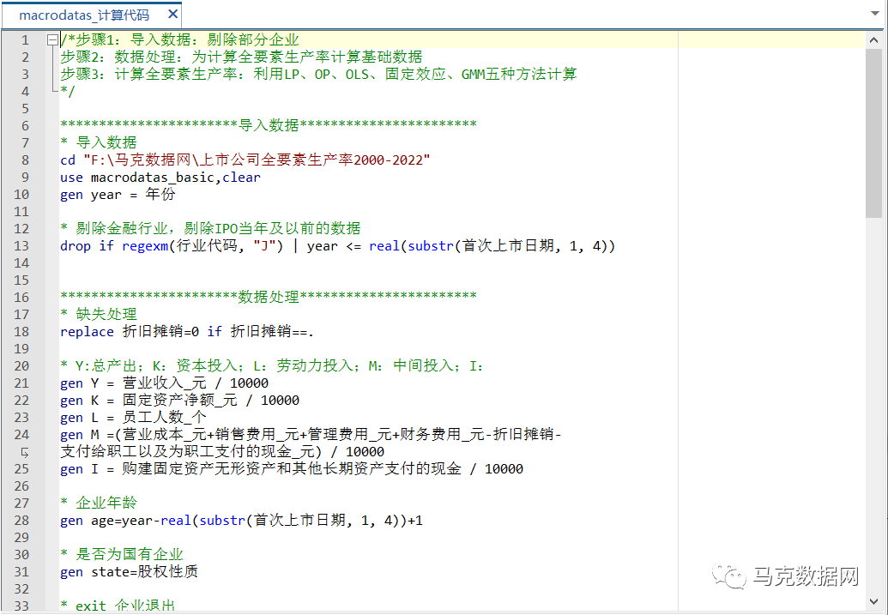Click the '*/' comment end on line 4

(68, 91)
